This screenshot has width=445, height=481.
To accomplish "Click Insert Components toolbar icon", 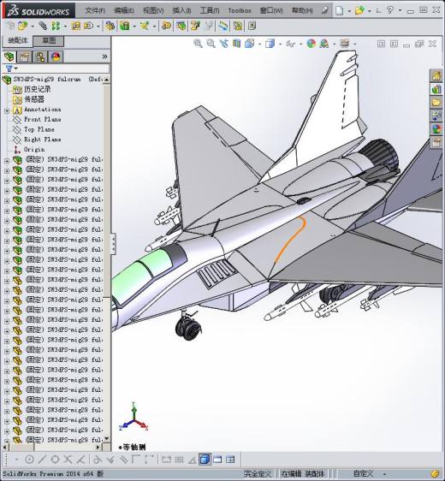I will pos(23,26).
